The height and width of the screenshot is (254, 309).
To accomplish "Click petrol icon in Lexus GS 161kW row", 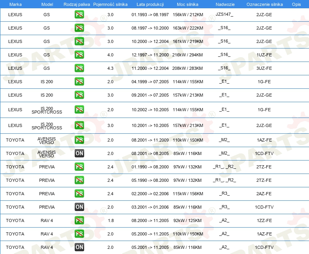I will [79, 41].
